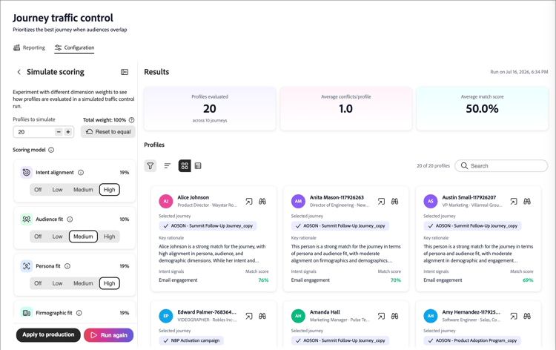Screen dimensions: 556x350
Task: Show Scoring model info icon
Action: (x=51, y=150)
